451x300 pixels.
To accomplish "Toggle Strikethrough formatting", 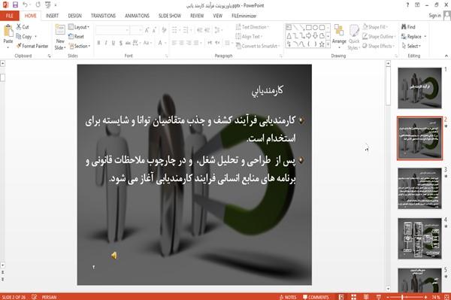I will click(x=128, y=43).
